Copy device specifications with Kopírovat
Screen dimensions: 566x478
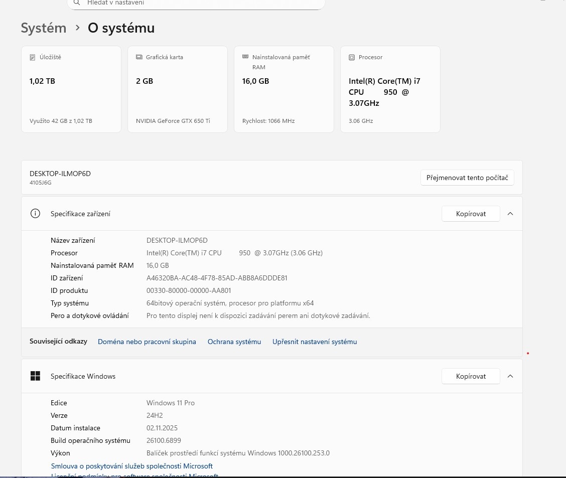pyautogui.click(x=471, y=214)
